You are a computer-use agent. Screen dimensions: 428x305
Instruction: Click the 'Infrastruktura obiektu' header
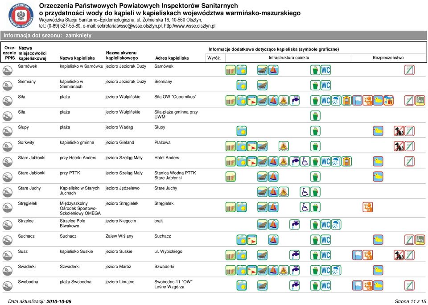point(289,58)
